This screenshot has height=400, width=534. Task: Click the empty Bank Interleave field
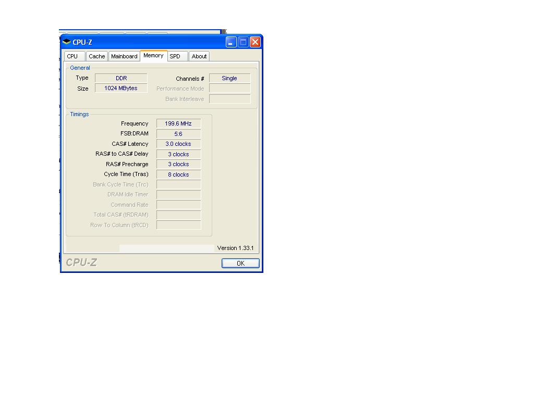230,99
